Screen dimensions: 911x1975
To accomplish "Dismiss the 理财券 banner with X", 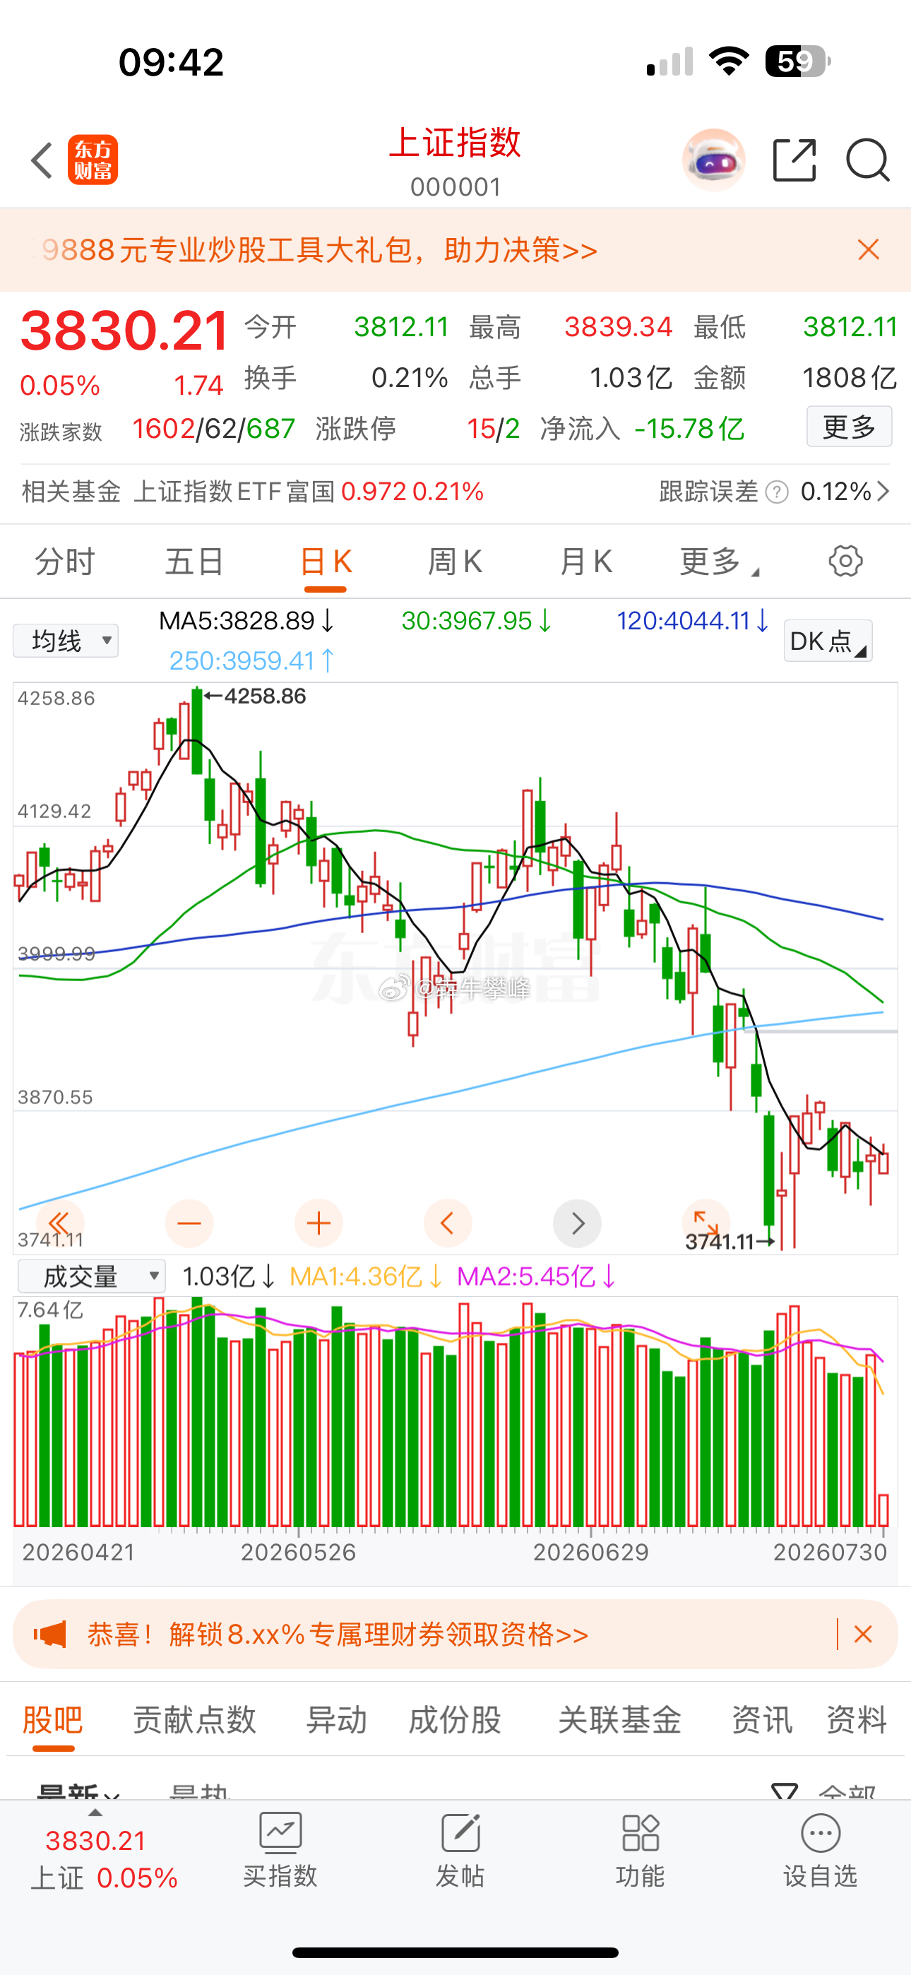I will click(x=863, y=1634).
